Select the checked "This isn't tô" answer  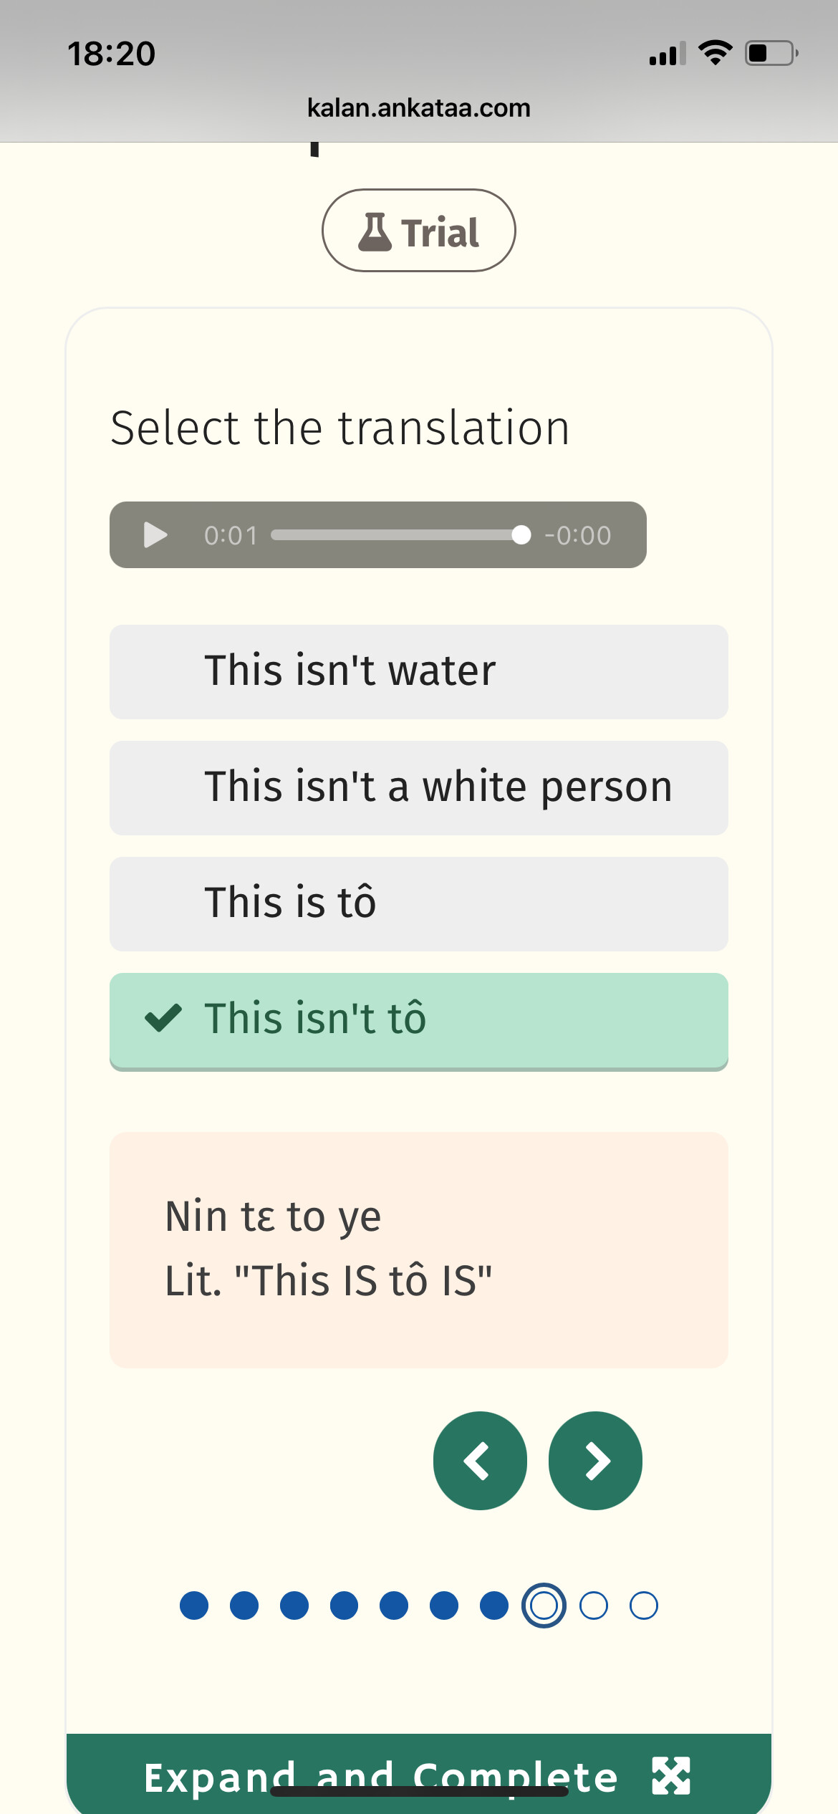(x=418, y=1019)
